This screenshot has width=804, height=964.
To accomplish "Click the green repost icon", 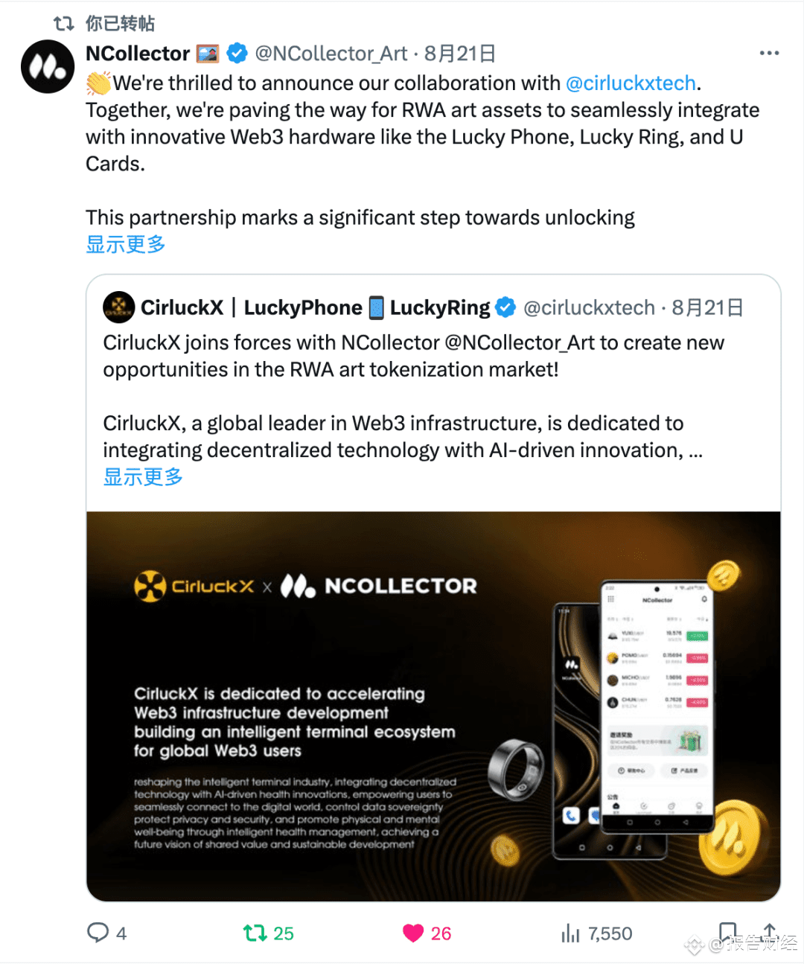I will pyautogui.click(x=255, y=933).
